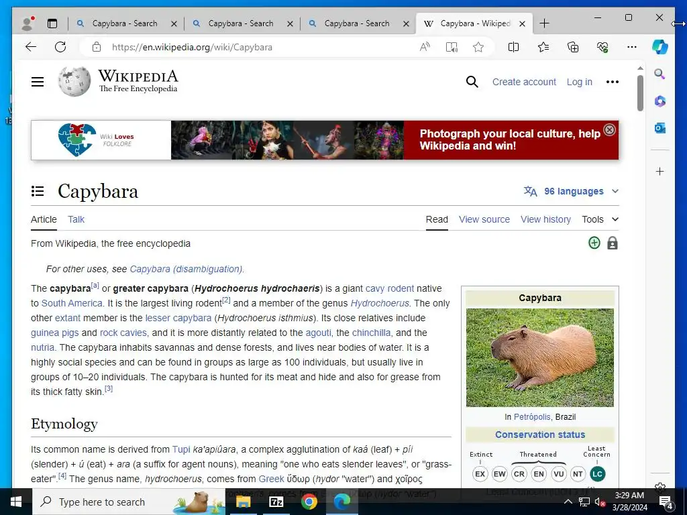Open Edge Settings and more menu
This screenshot has width=687, height=515.
tap(632, 47)
